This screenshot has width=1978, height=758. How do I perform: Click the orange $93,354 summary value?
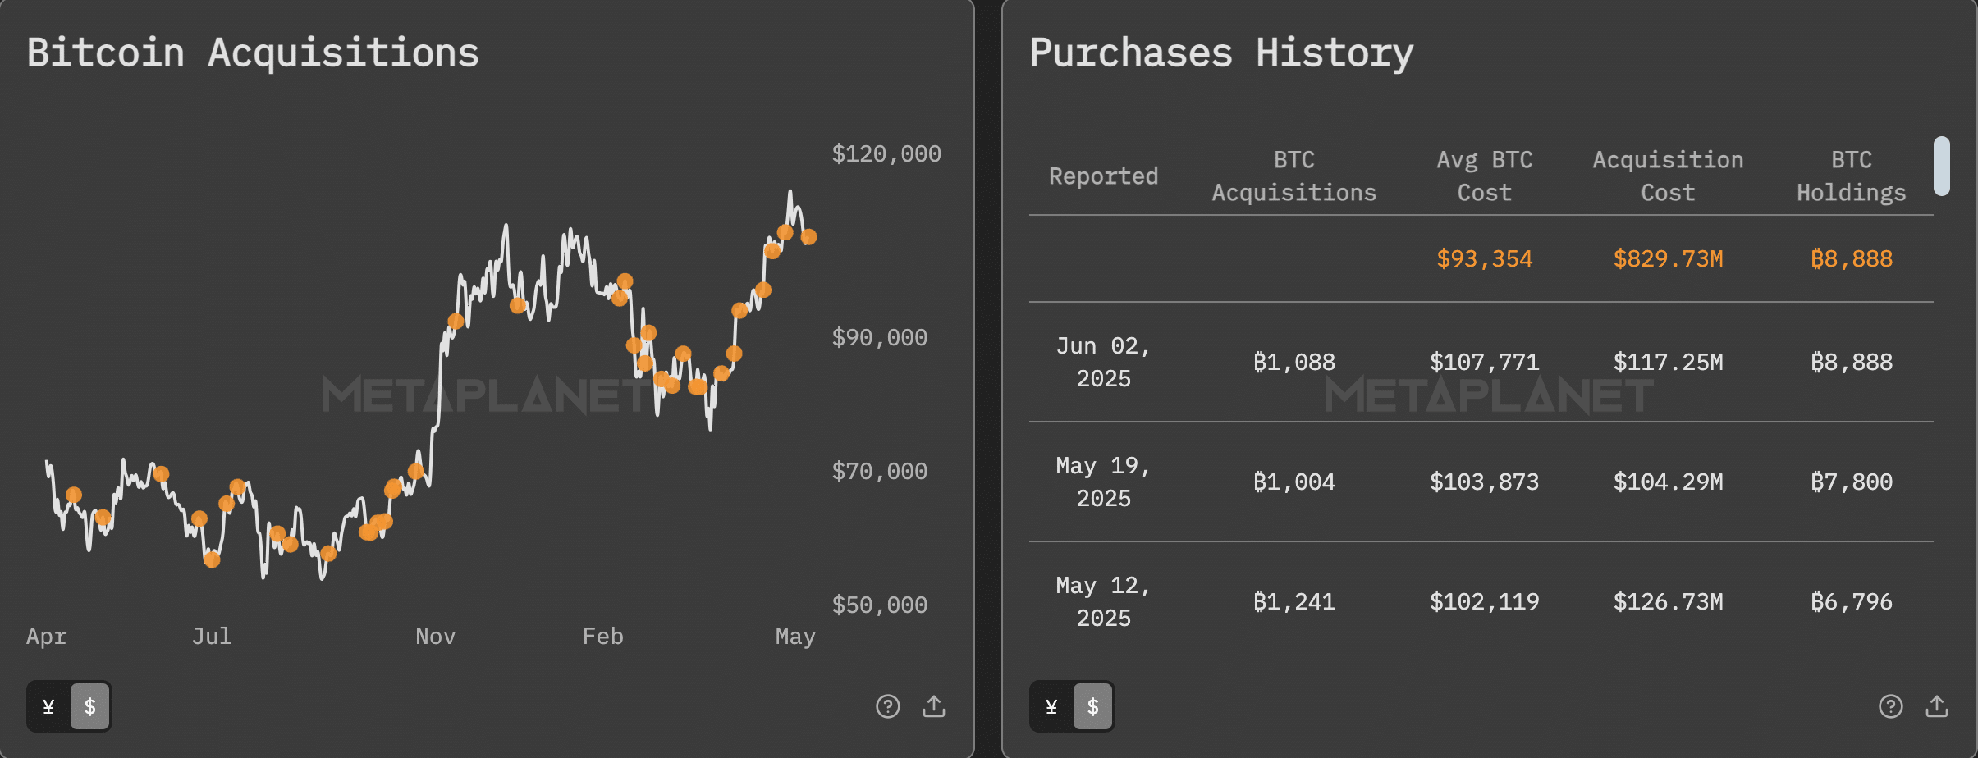(1484, 258)
